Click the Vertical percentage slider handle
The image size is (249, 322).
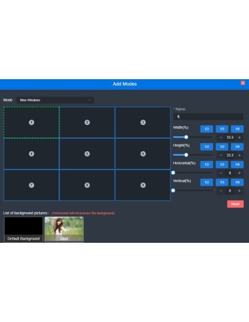[x=173, y=190]
